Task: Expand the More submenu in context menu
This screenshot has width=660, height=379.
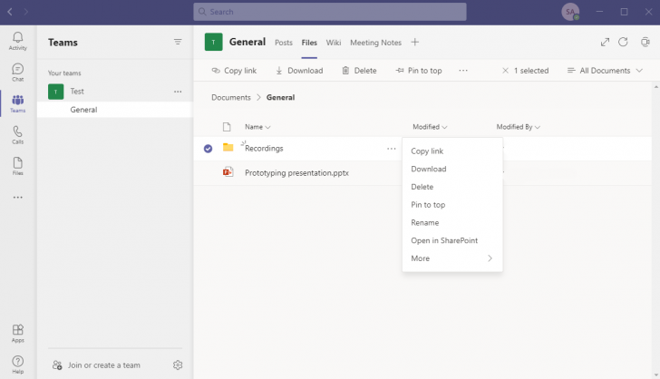Action: [x=452, y=258]
